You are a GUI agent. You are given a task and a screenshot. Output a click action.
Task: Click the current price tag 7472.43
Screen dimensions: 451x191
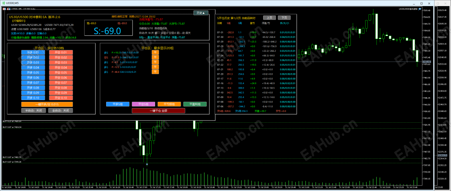click(x=426, y=62)
